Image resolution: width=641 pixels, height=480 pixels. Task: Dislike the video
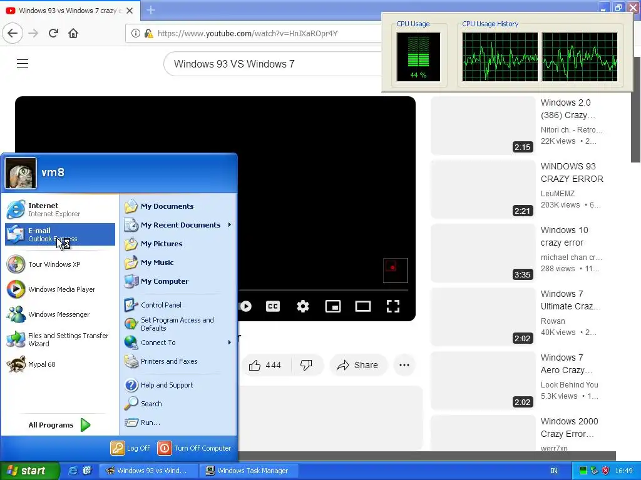tap(306, 365)
